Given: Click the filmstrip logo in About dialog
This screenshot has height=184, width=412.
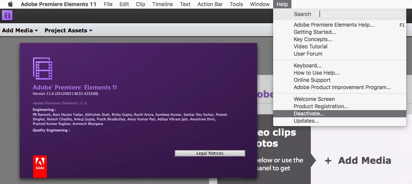Looking at the screenshot, I should click(x=42, y=69).
